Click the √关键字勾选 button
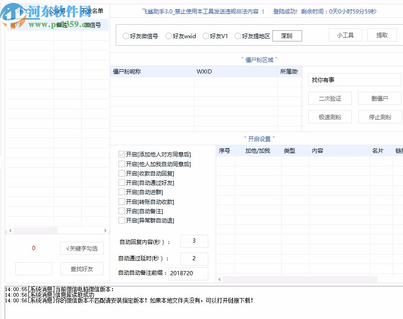 tap(82, 248)
